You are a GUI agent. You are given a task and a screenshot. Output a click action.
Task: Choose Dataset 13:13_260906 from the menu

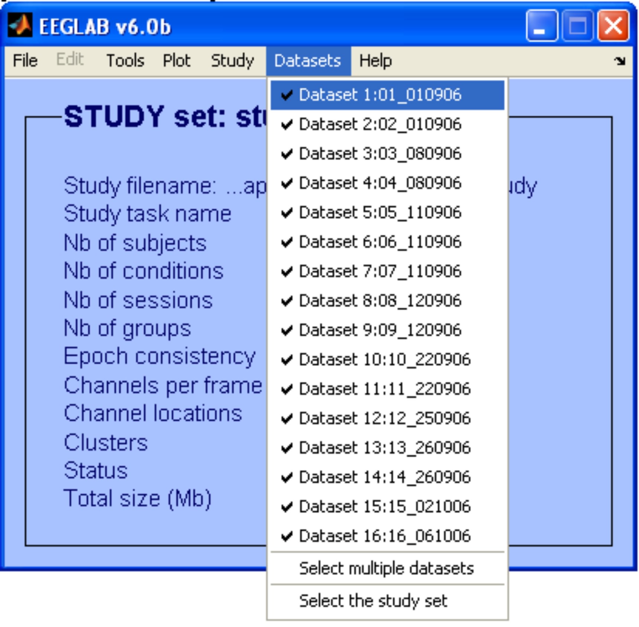(x=387, y=448)
